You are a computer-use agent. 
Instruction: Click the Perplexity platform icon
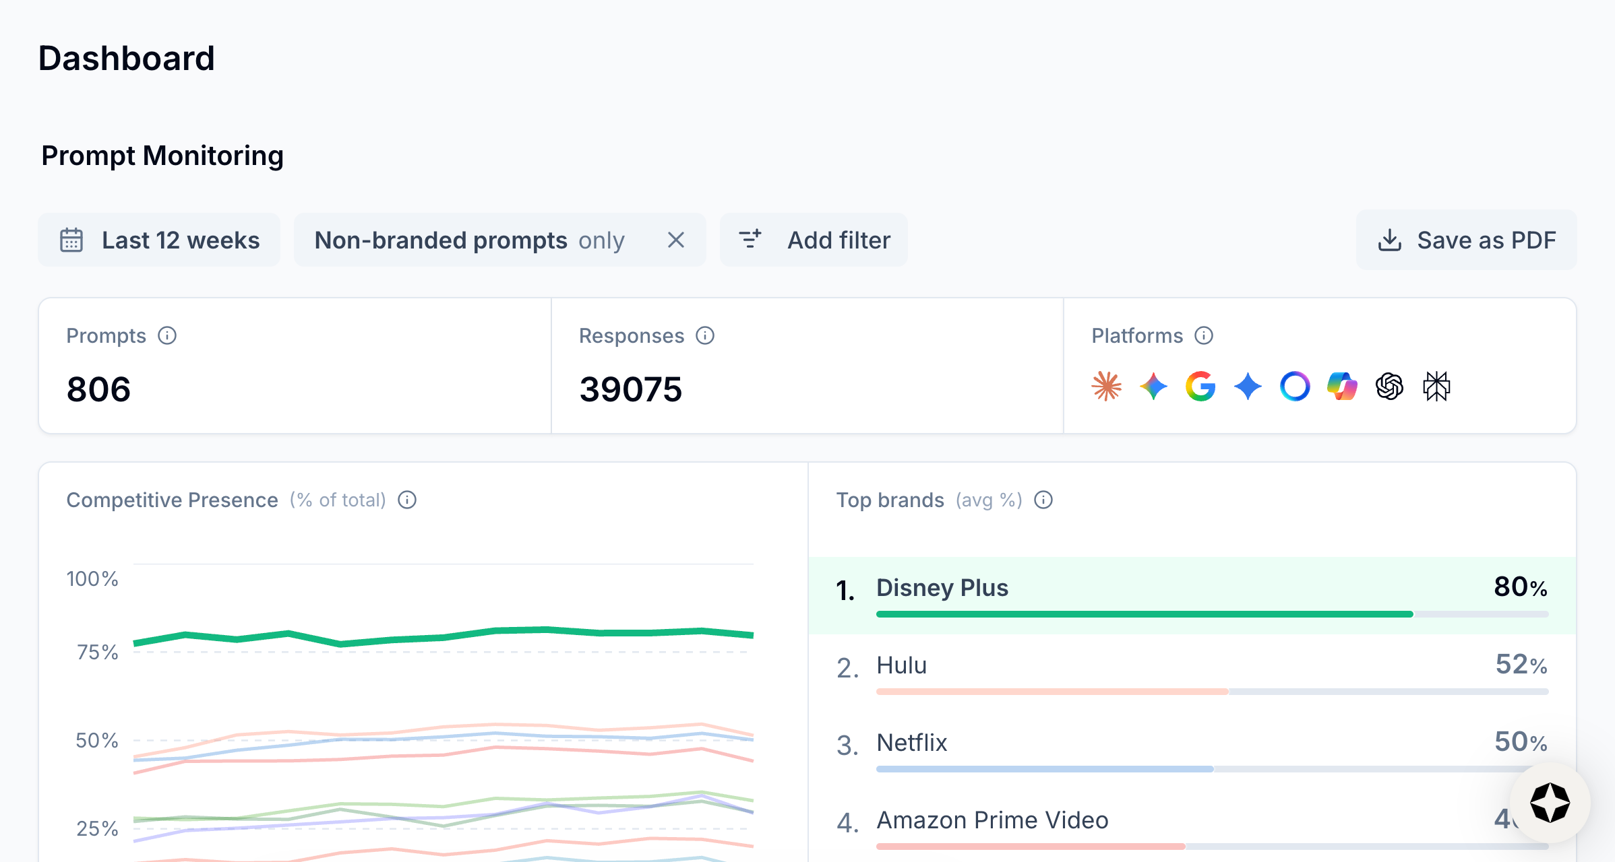[1436, 387]
